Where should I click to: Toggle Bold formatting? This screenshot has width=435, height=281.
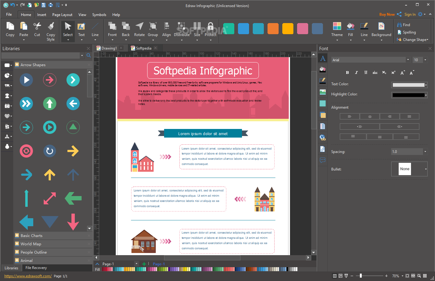pyautogui.click(x=347, y=73)
